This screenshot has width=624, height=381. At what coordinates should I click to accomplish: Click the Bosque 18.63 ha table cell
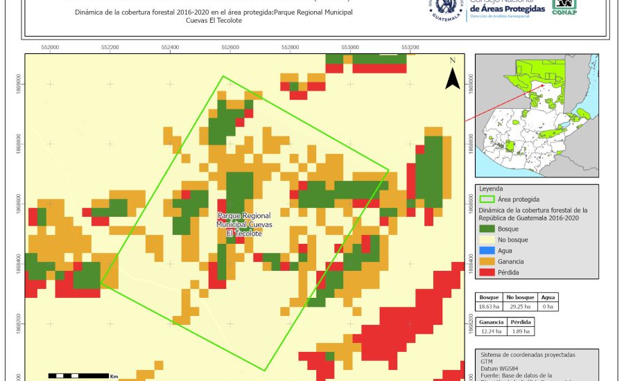[489, 305]
